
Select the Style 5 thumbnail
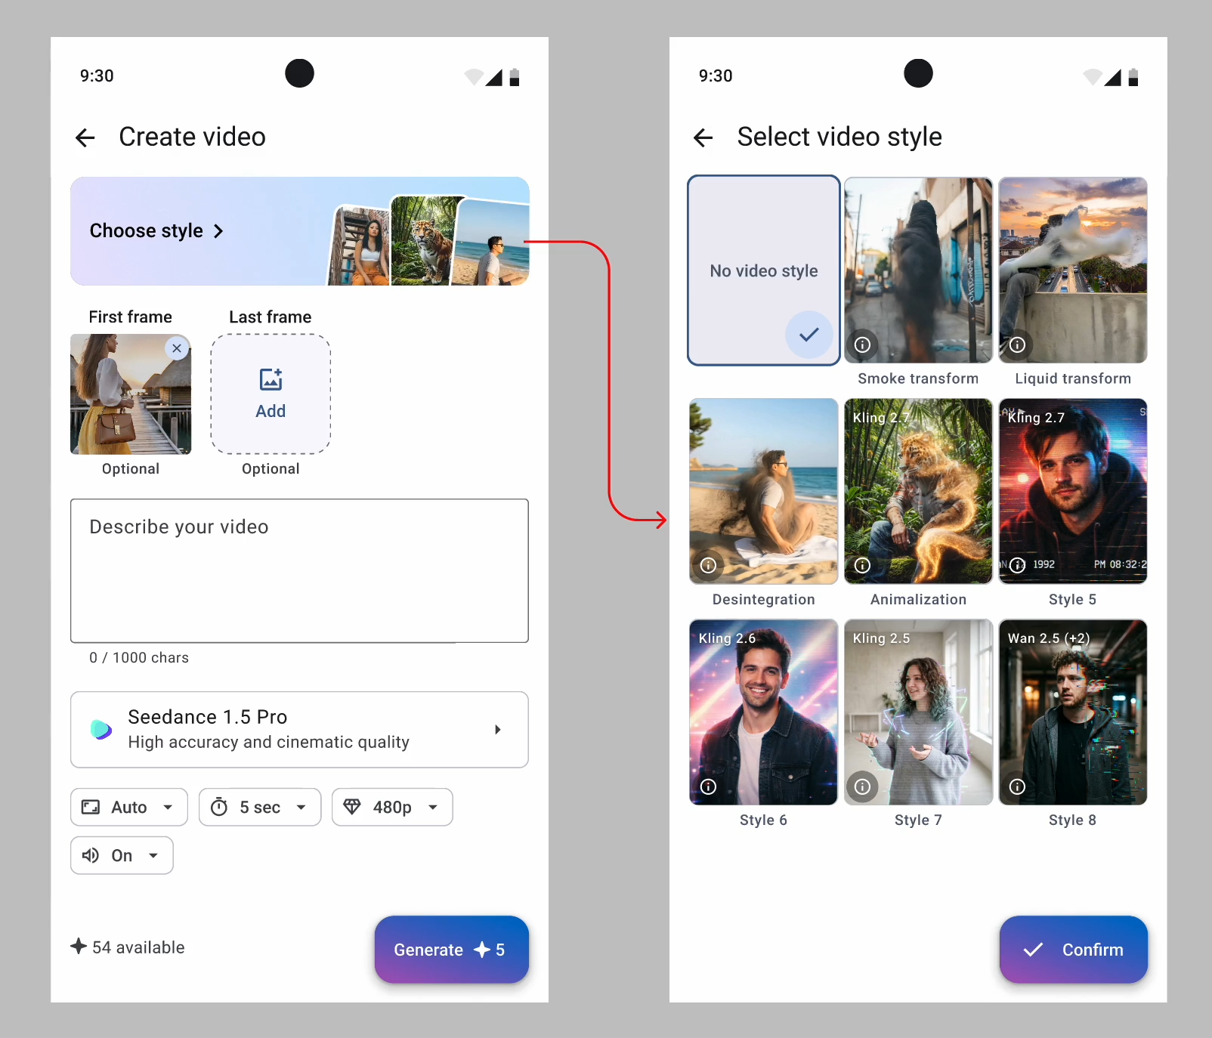coord(1073,491)
